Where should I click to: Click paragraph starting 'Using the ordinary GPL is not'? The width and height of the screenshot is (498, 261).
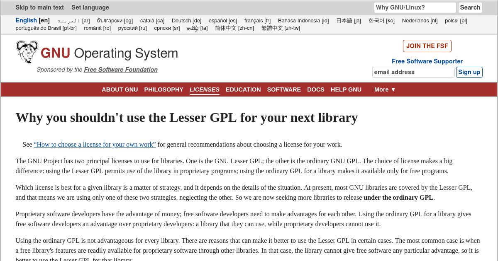(x=248, y=250)
